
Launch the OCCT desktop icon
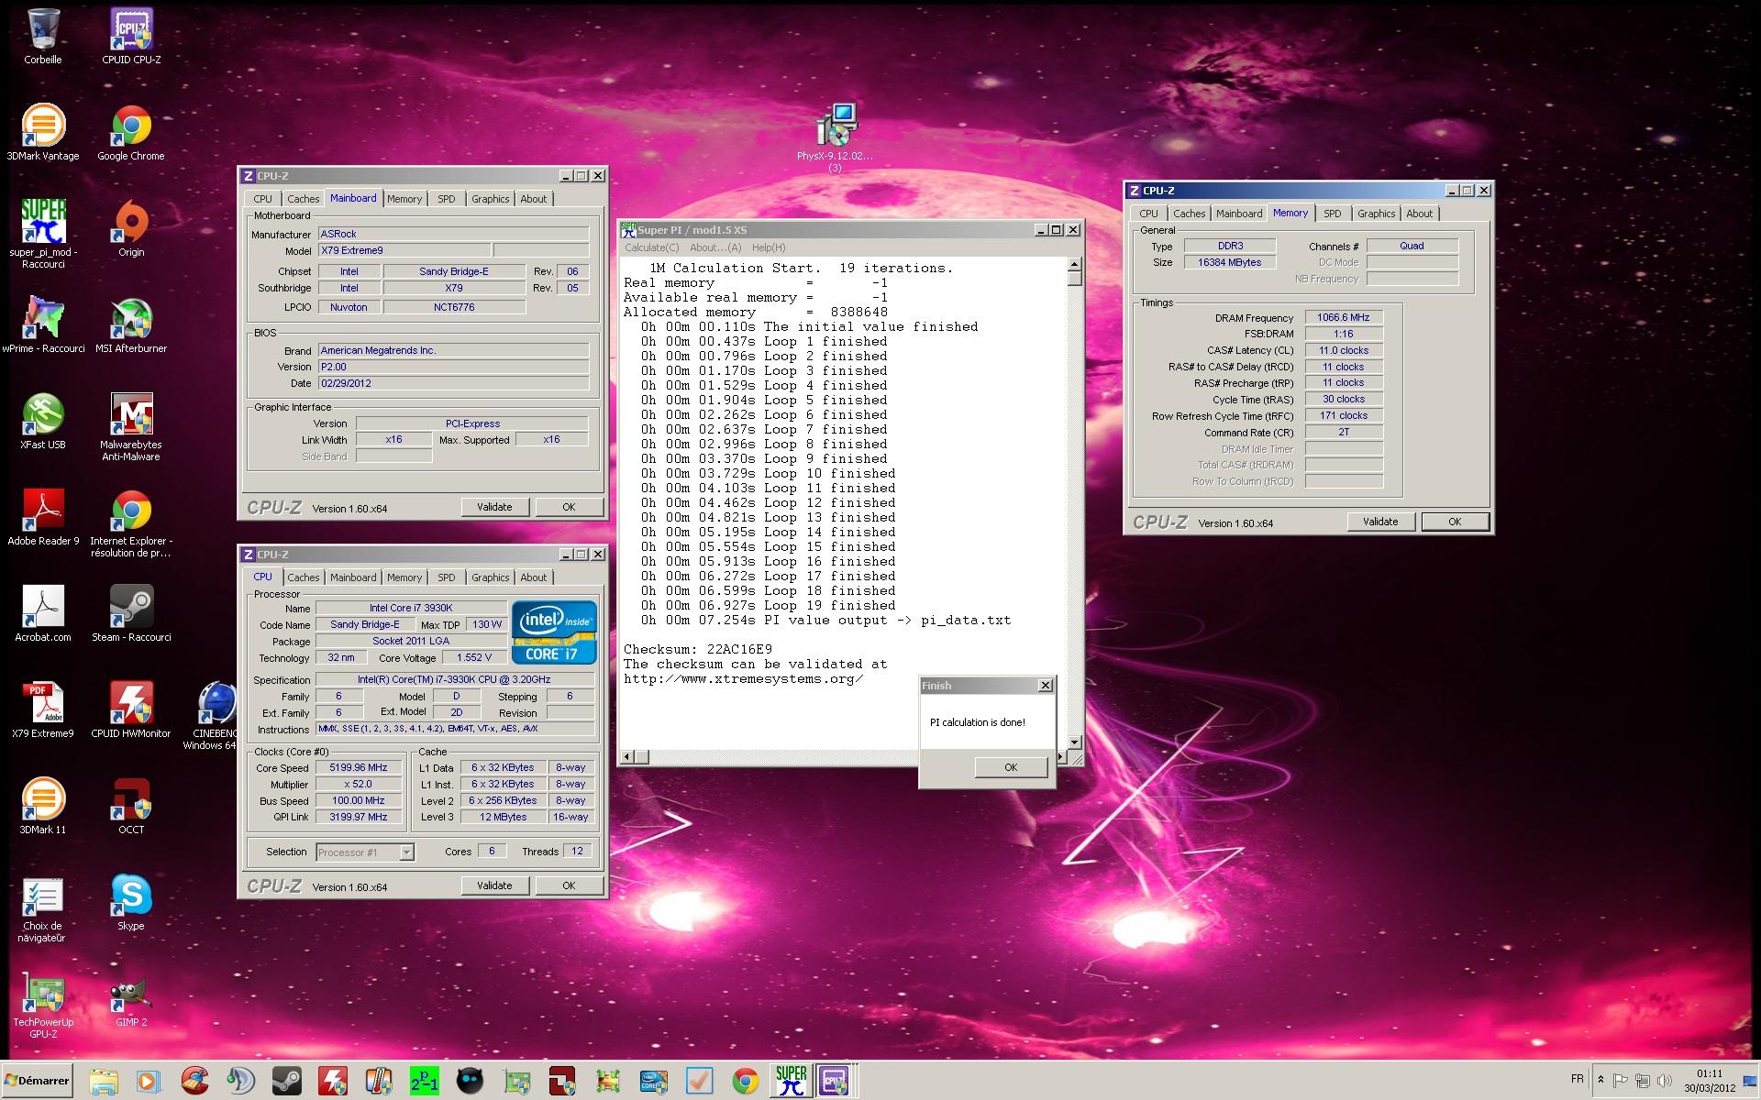[131, 807]
